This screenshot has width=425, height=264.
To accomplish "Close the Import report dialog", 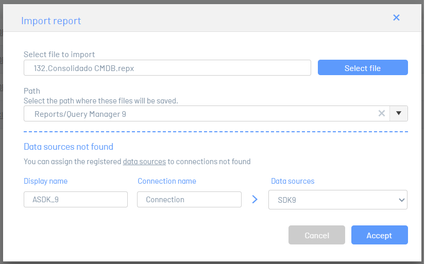I will pyautogui.click(x=396, y=17).
